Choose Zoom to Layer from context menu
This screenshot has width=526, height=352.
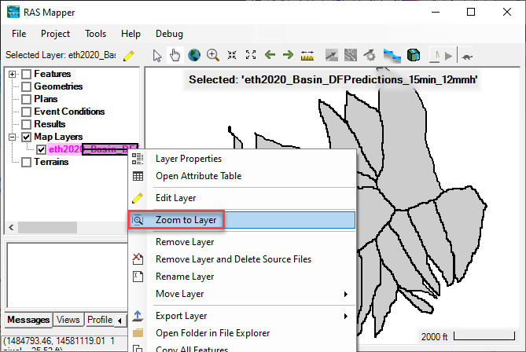pos(186,220)
